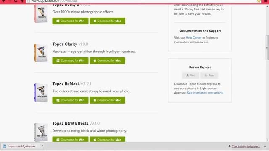
Task: Click the Topaz B&W Effects box thumbnail
Action: [x=41, y=132]
